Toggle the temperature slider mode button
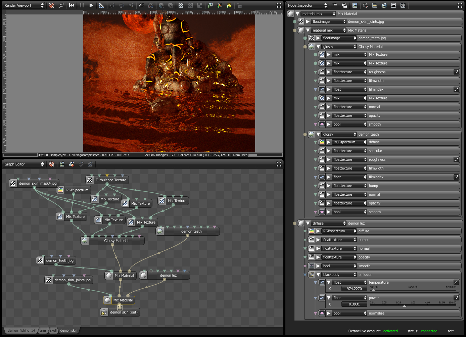This screenshot has height=337, width=466. point(456,282)
